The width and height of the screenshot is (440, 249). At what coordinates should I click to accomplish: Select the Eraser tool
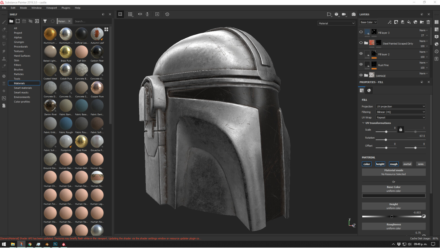click(4, 29)
